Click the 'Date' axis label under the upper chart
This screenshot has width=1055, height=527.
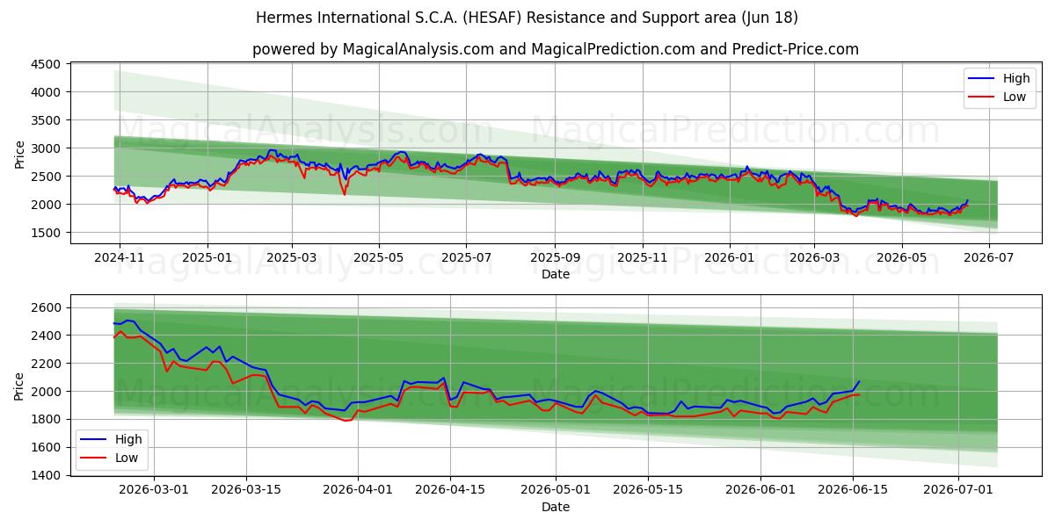tap(555, 274)
